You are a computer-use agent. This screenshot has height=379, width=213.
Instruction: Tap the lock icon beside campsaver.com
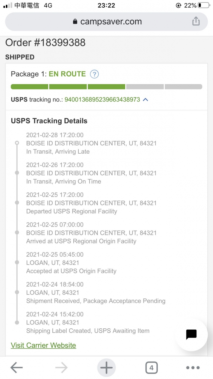(75, 22)
